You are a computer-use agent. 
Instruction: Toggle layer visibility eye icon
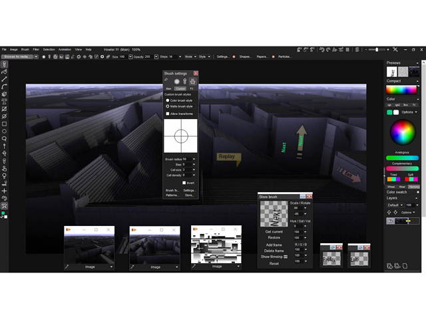390,221
